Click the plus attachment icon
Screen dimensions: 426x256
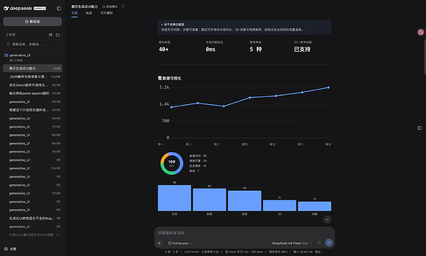(159, 243)
